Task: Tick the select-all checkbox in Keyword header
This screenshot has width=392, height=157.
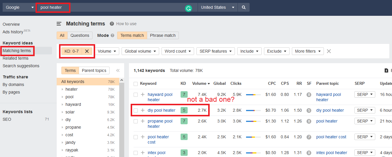Action: click(136, 84)
